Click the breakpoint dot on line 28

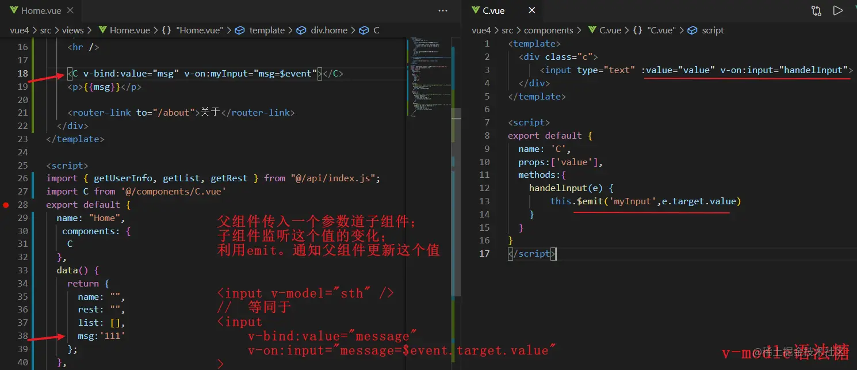point(6,205)
